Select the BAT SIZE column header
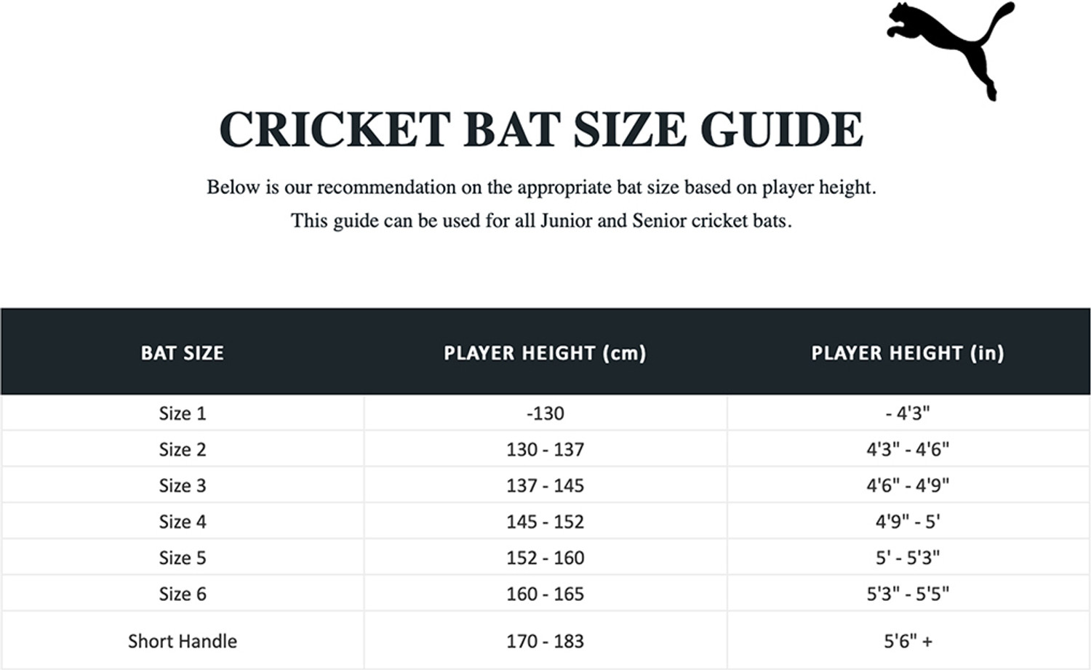Screen dimensions: 1091x670 click(x=182, y=353)
